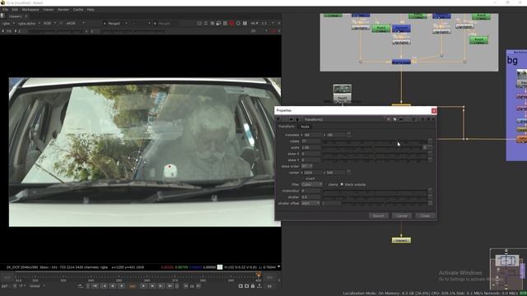The width and height of the screenshot is (527, 296).
Task: Click the playhead marker at frame 400
Action: pos(258,275)
